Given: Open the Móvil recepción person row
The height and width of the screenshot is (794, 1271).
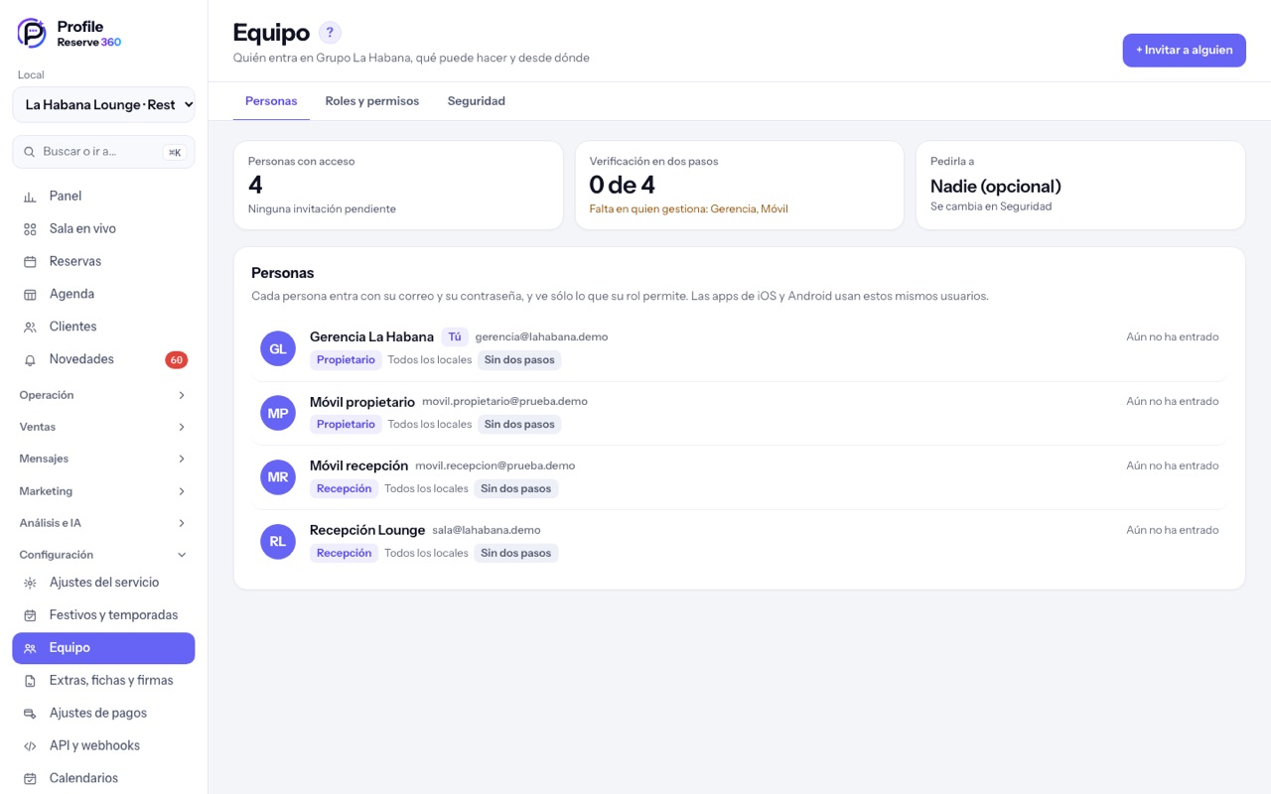Looking at the screenshot, I should pos(739,477).
